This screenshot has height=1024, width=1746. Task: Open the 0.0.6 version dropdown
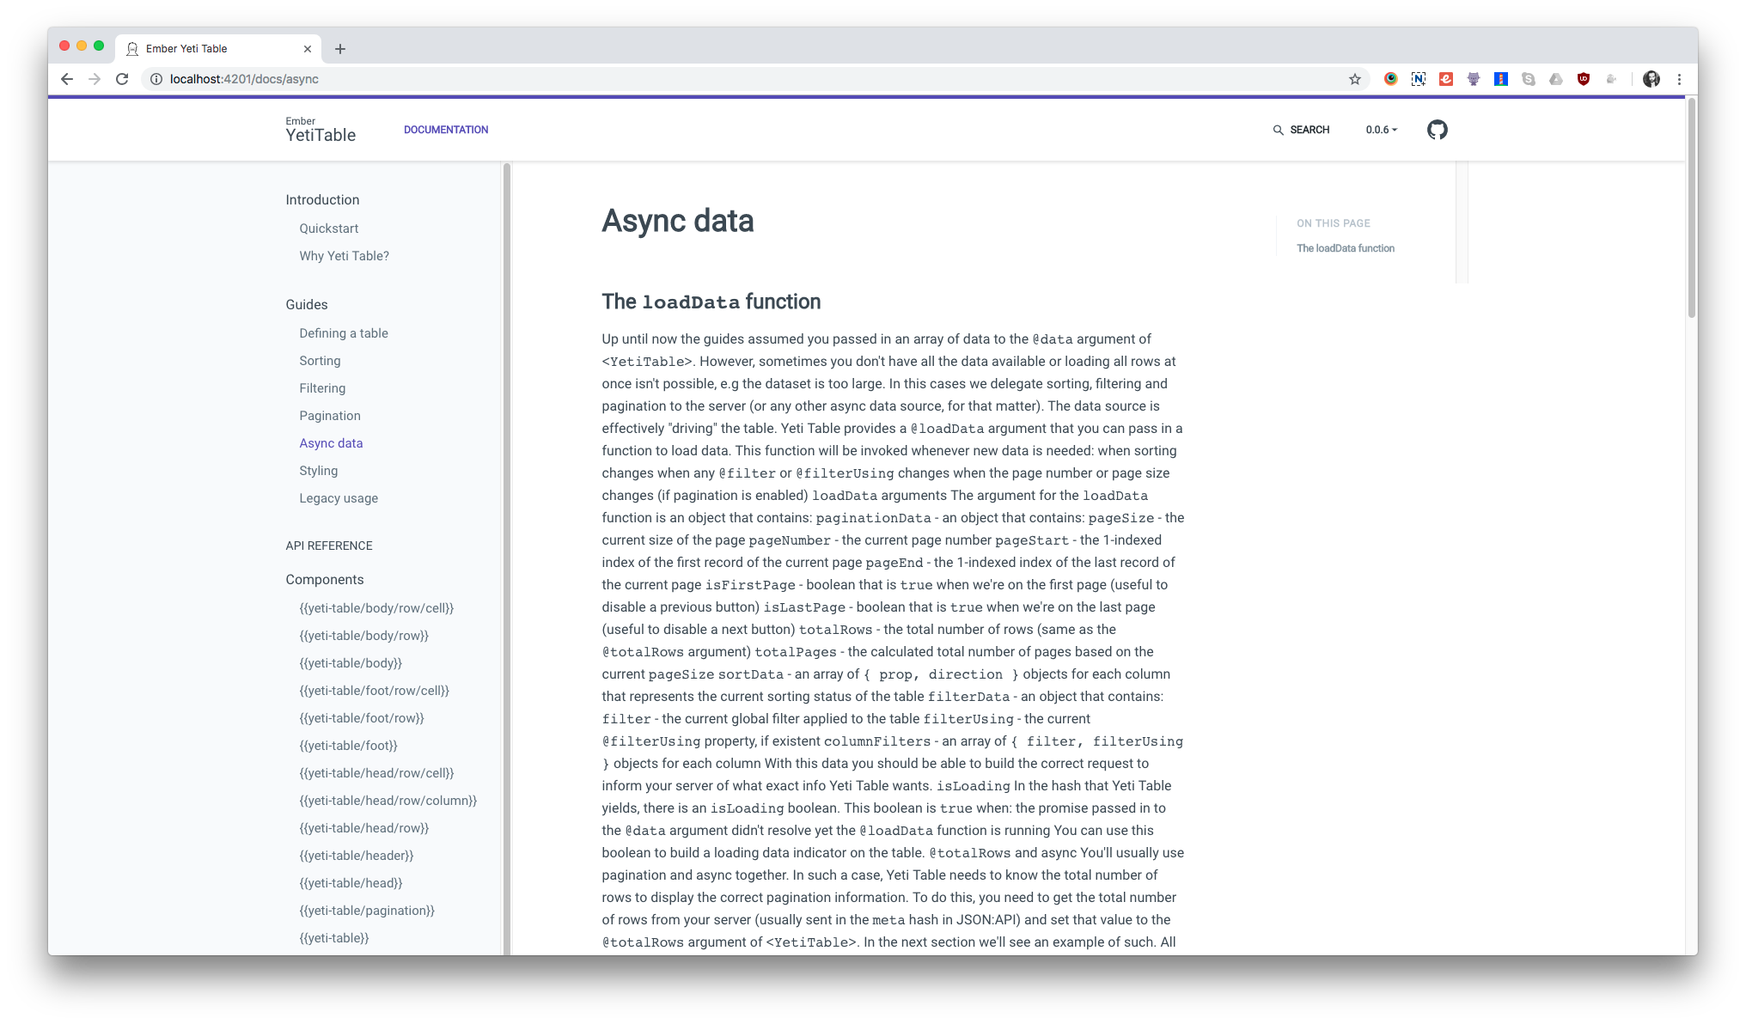tap(1382, 130)
